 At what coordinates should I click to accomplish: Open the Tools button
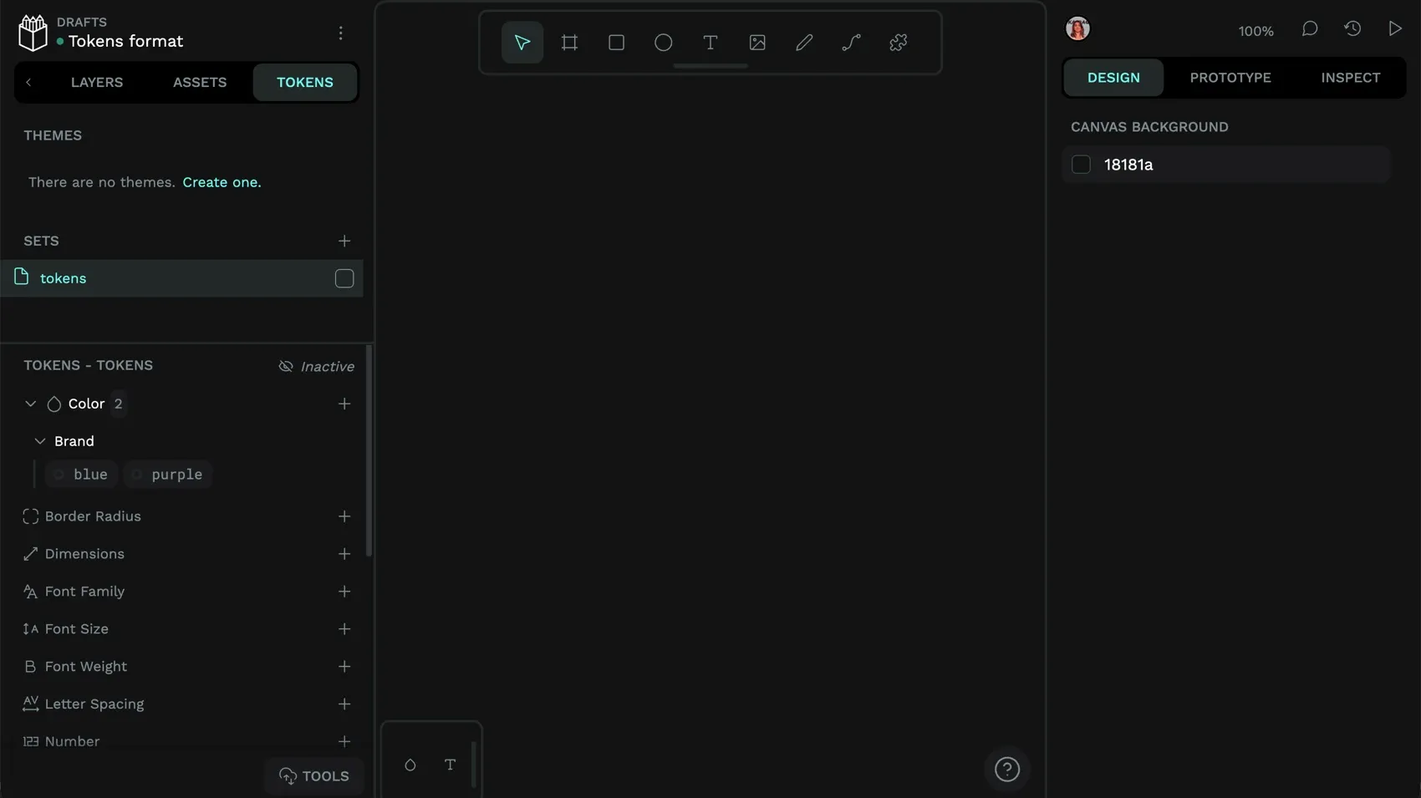pyautogui.click(x=314, y=776)
